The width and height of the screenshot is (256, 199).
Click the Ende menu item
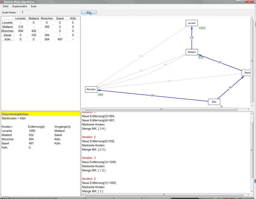33,6
